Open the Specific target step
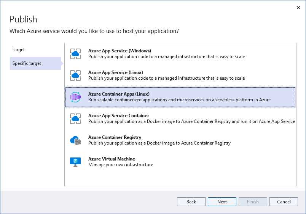The image size is (306, 214). click(35, 63)
